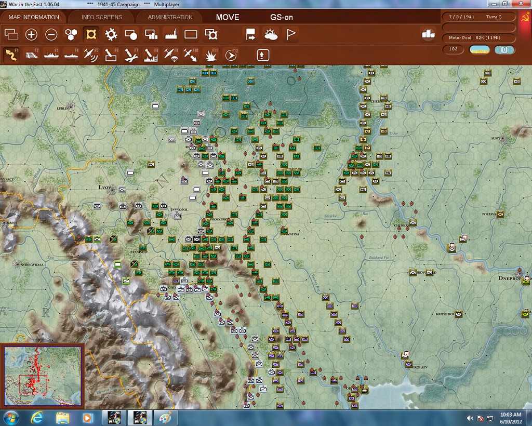Click the Sumy city label
The width and height of the screenshot is (532, 426).
(495, 138)
